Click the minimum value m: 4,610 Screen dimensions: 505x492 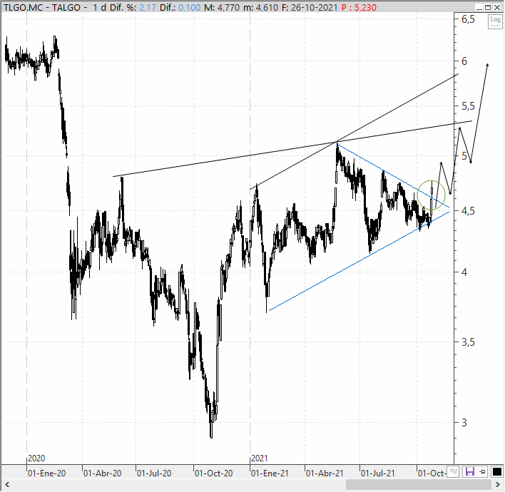pos(260,7)
